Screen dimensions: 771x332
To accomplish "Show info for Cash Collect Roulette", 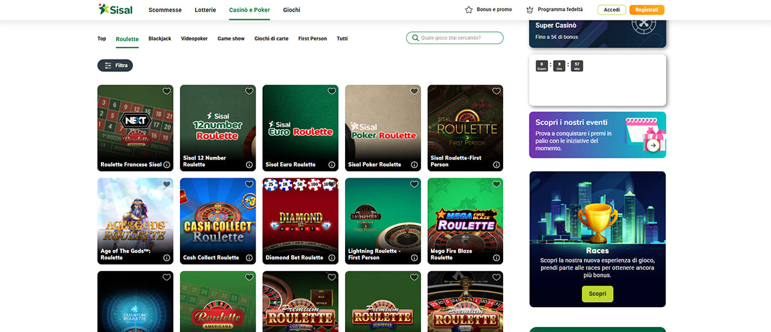I will coord(249,258).
